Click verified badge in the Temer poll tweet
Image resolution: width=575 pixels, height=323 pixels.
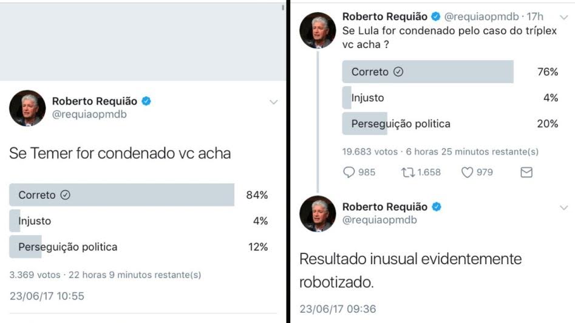(x=146, y=101)
